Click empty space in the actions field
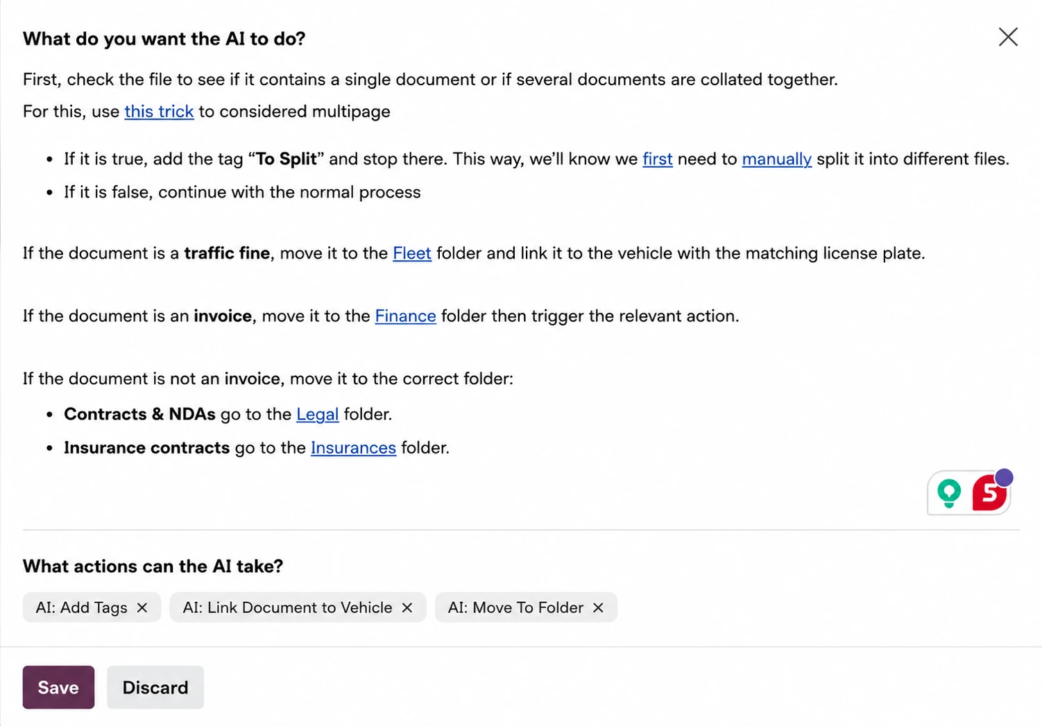 pyautogui.click(x=819, y=607)
